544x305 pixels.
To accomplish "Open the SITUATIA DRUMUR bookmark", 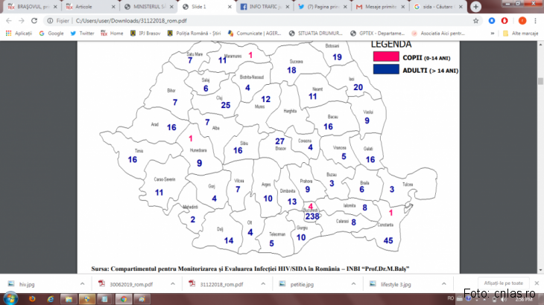I will [x=316, y=33].
